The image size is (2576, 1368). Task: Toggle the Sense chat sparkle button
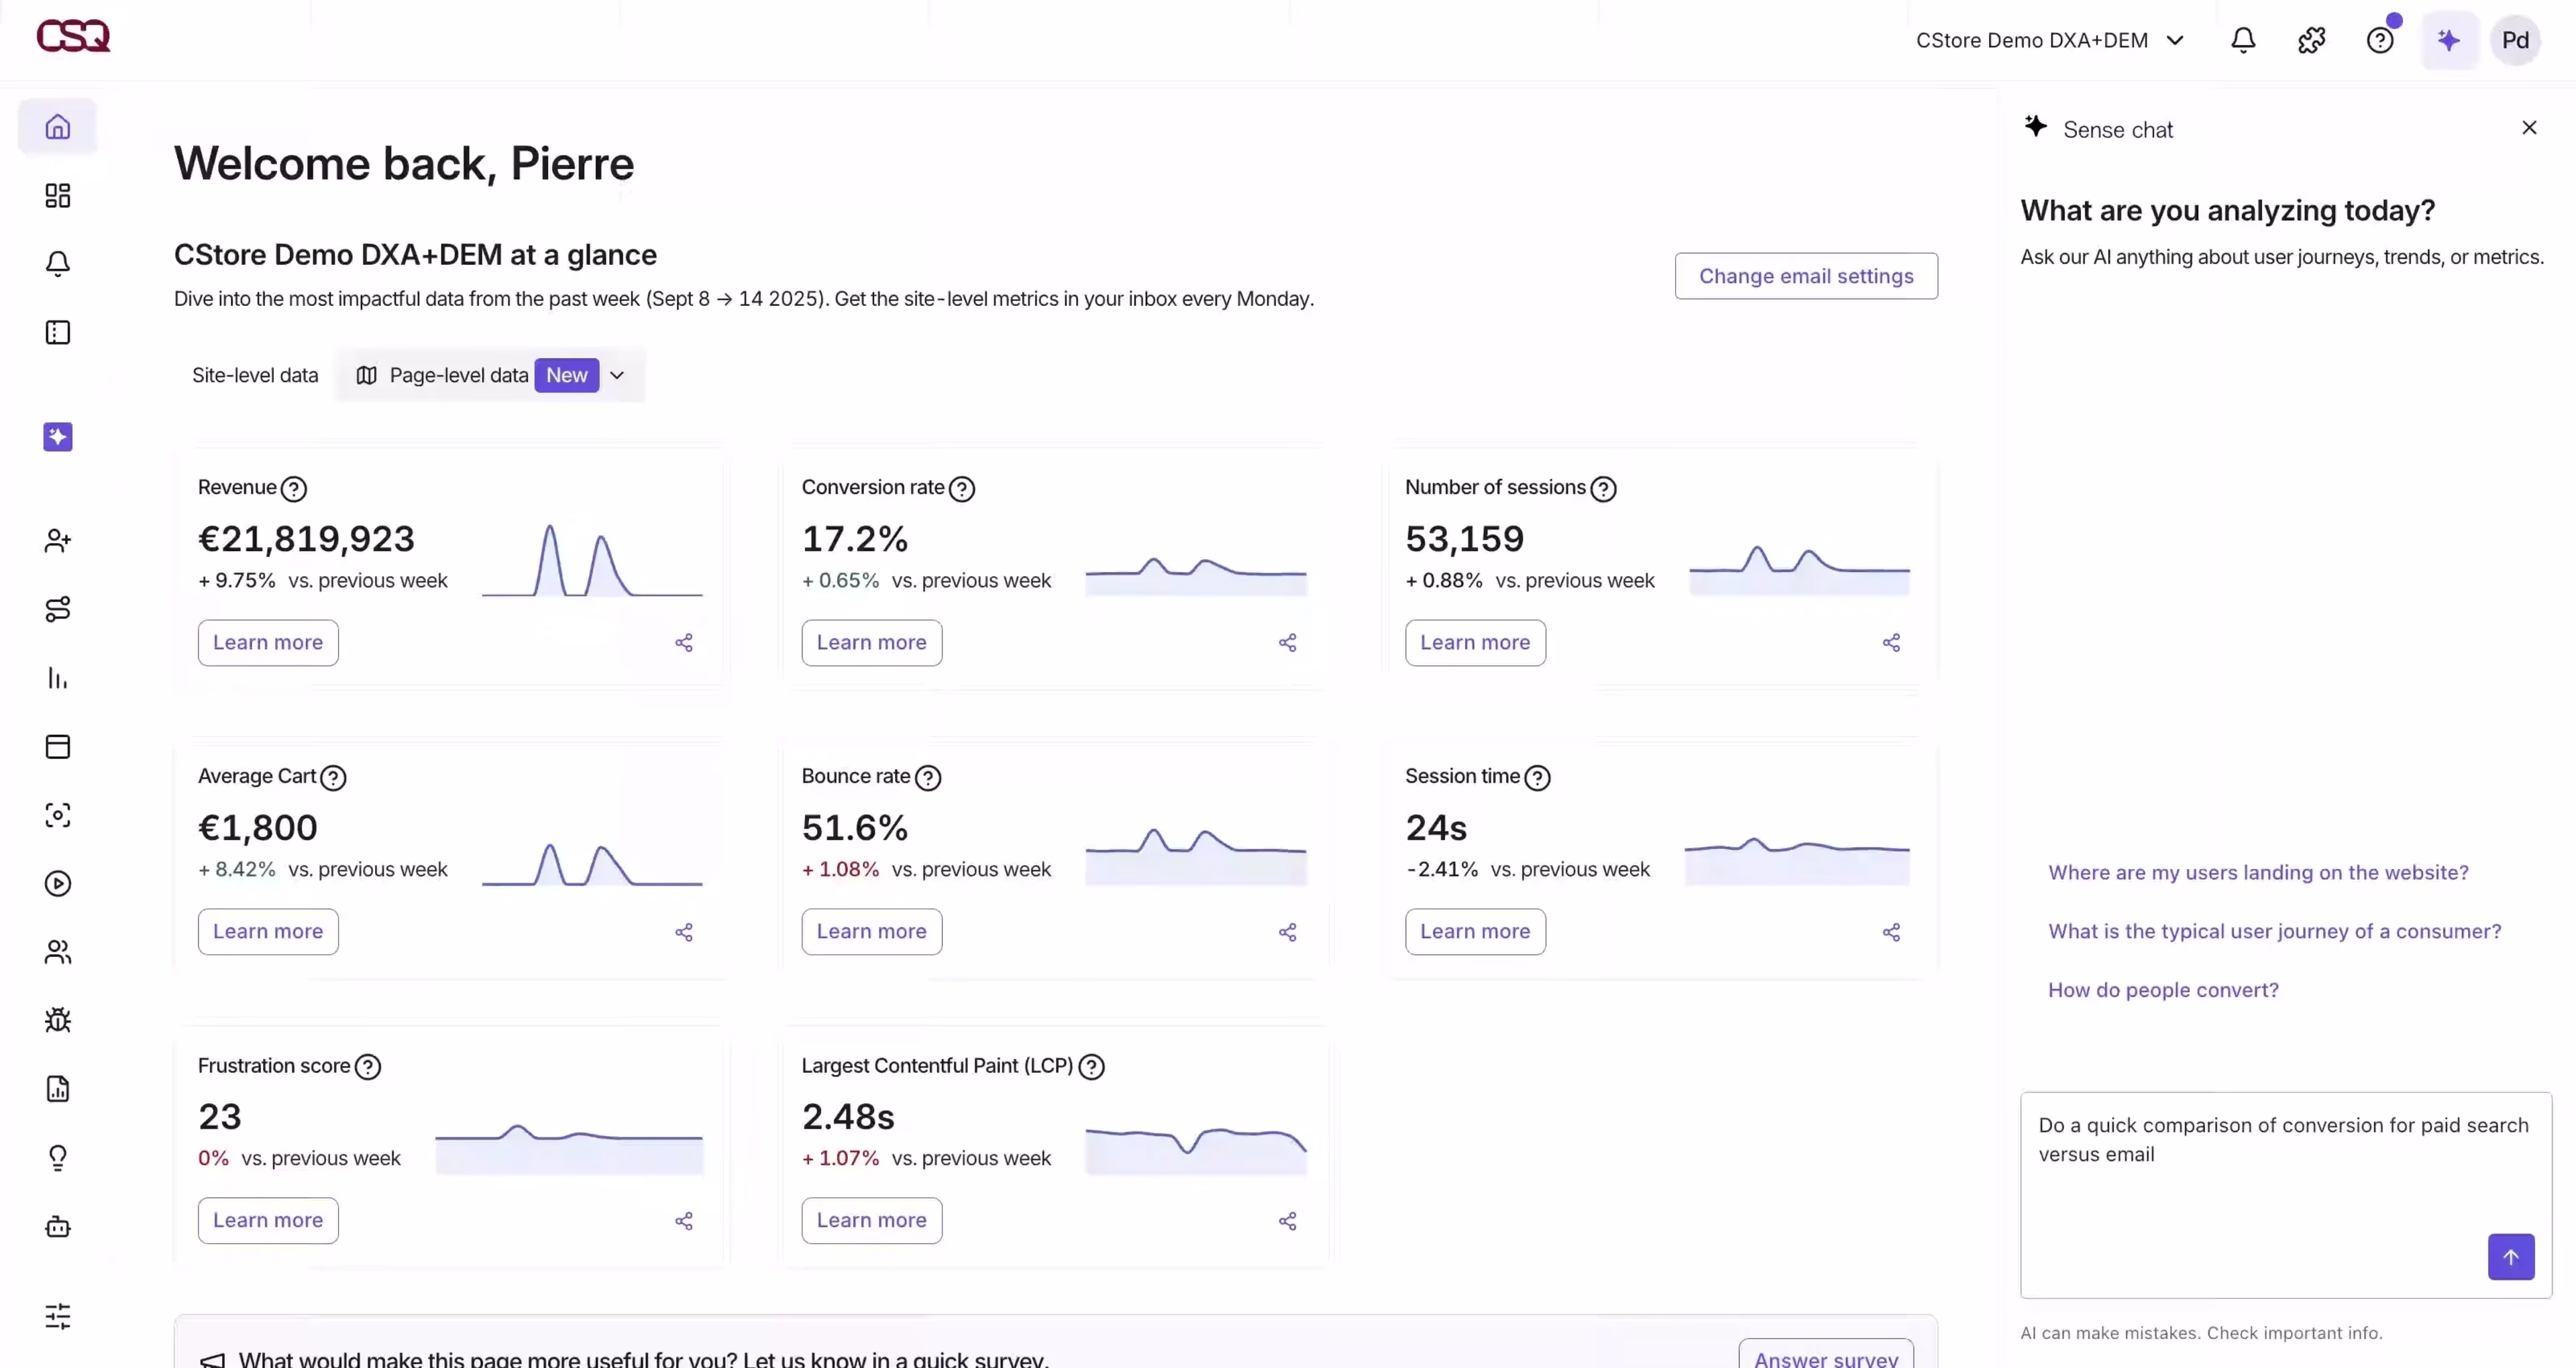(x=2448, y=40)
